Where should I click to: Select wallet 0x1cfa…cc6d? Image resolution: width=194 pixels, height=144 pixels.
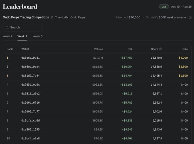pyautogui.click(x=31, y=120)
